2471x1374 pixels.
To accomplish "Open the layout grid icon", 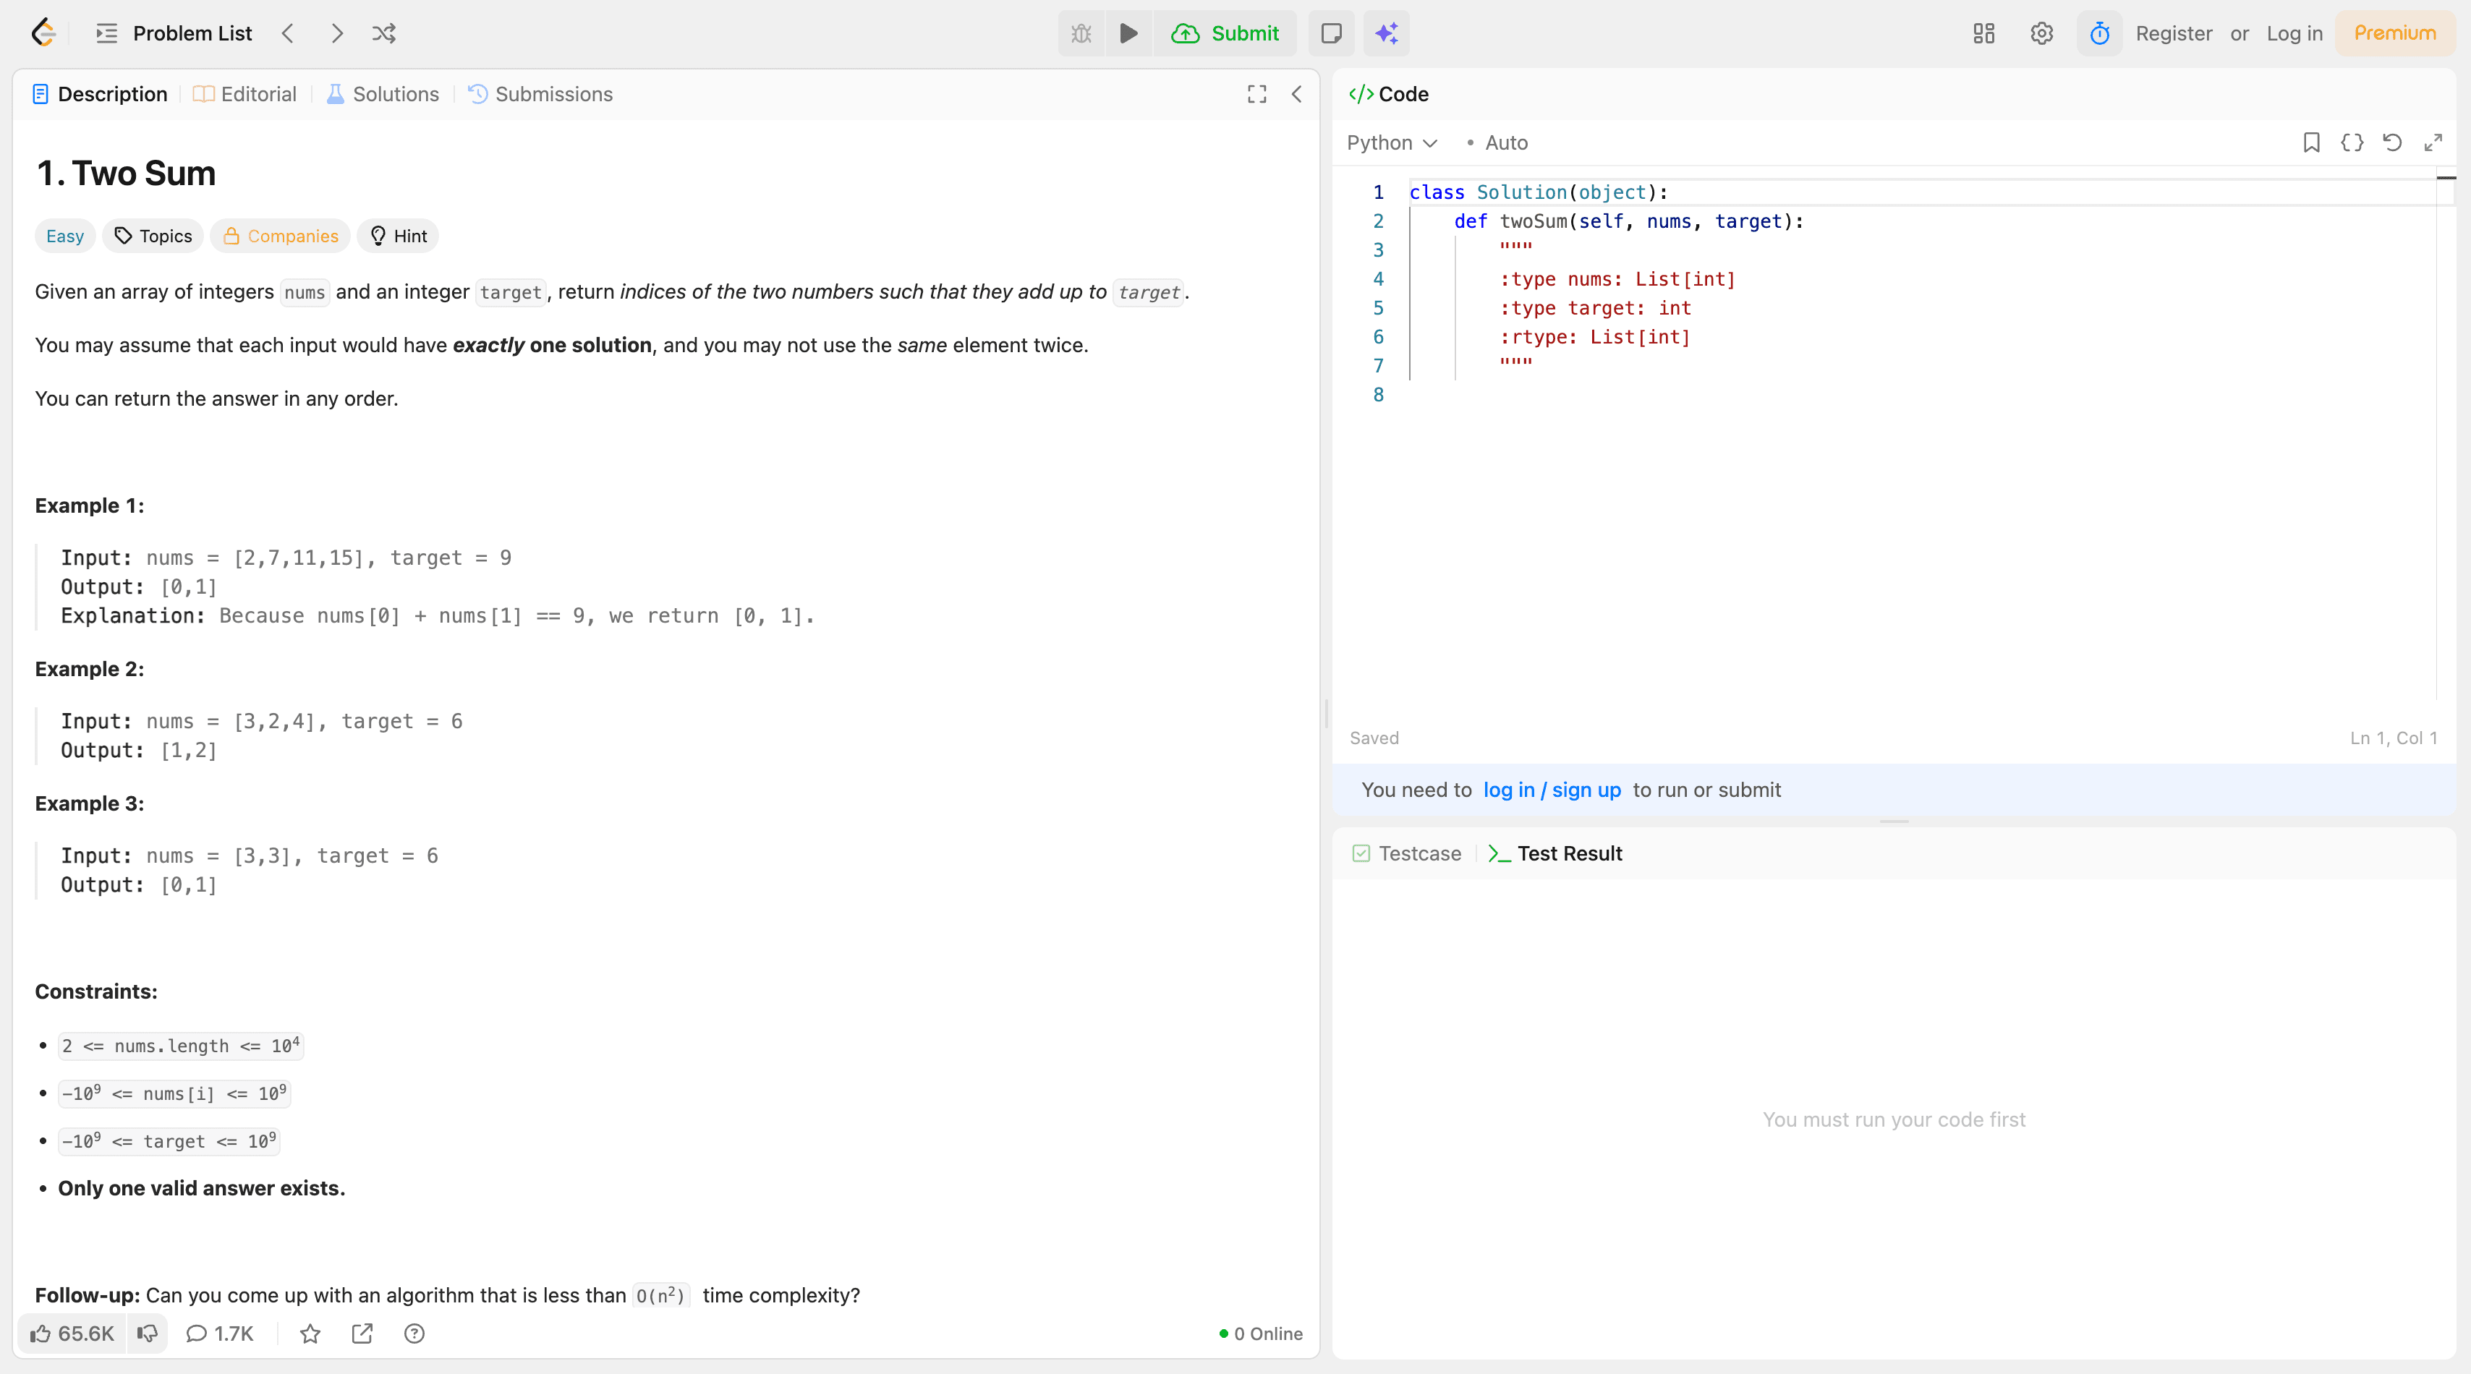I will click(1983, 33).
